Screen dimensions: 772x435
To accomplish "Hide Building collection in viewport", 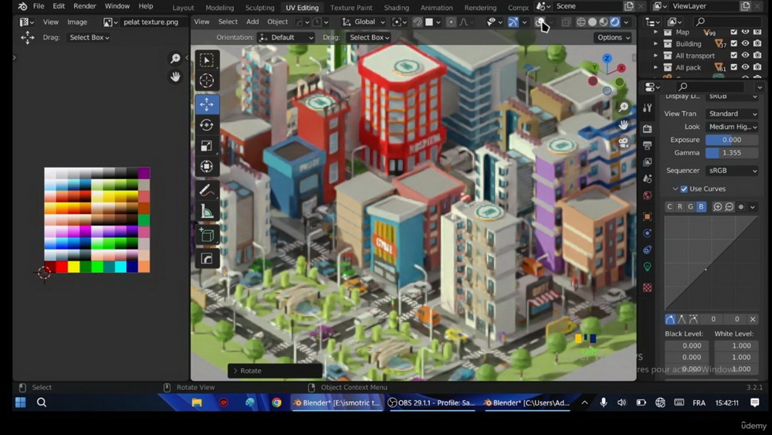I will point(746,44).
